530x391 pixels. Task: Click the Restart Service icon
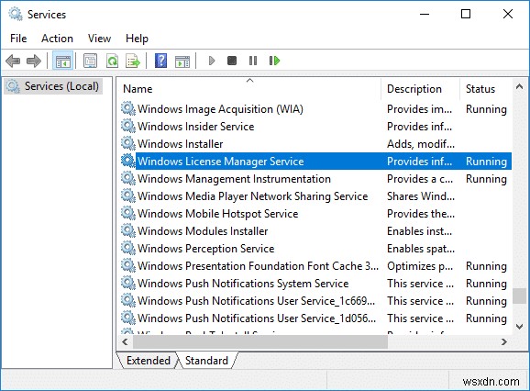[274, 61]
